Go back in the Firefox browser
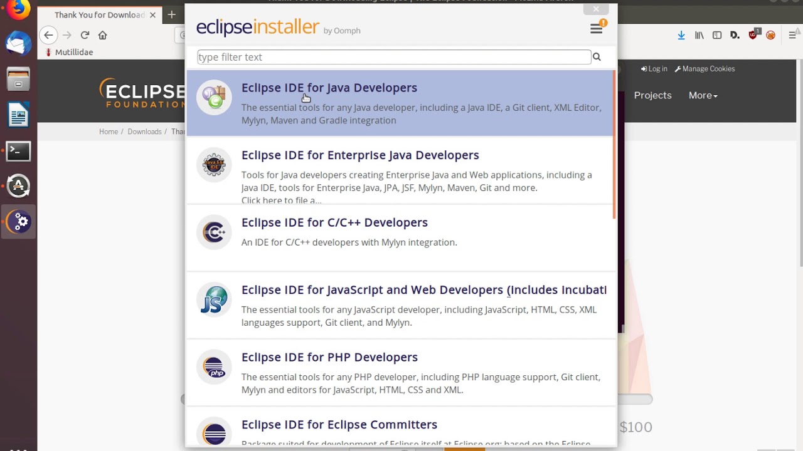Screen dimensions: 803x451 point(48,35)
